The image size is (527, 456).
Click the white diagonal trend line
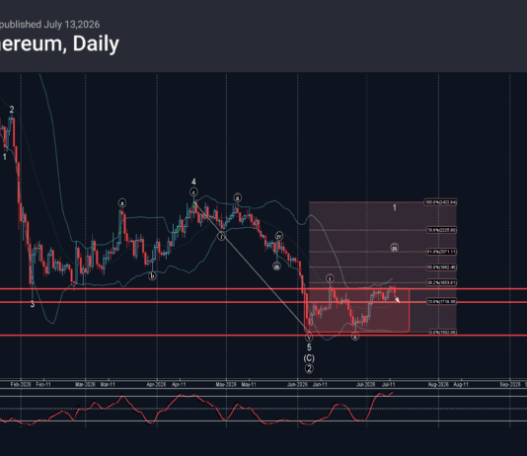[250, 266]
